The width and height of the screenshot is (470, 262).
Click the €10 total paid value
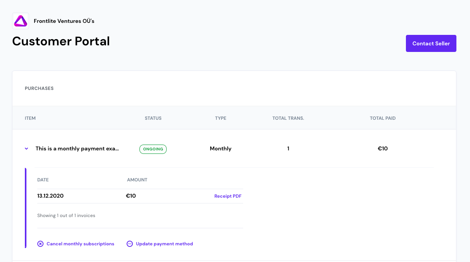pyautogui.click(x=383, y=148)
